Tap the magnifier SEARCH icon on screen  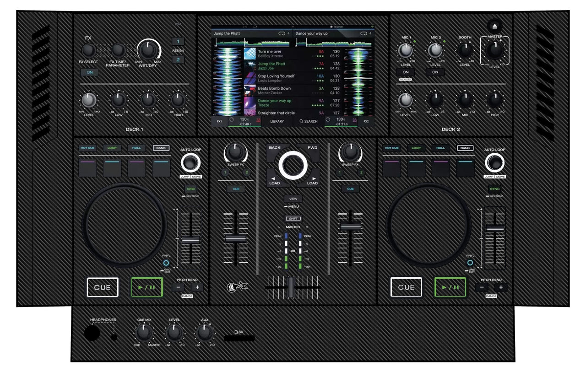coord(301,121)
